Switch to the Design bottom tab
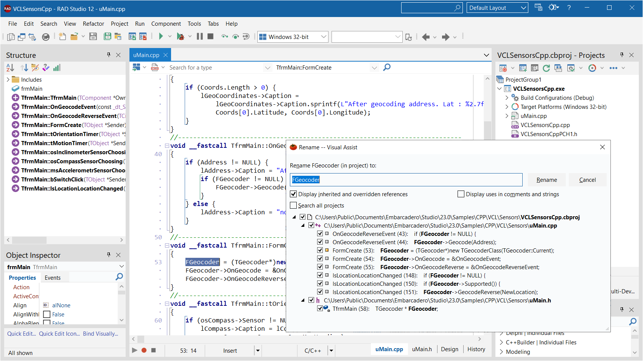 tap(450, 349)
